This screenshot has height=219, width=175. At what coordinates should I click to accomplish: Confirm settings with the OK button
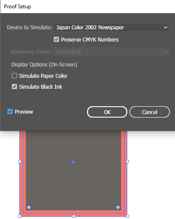pyautogui.click(x=107, y=112)
